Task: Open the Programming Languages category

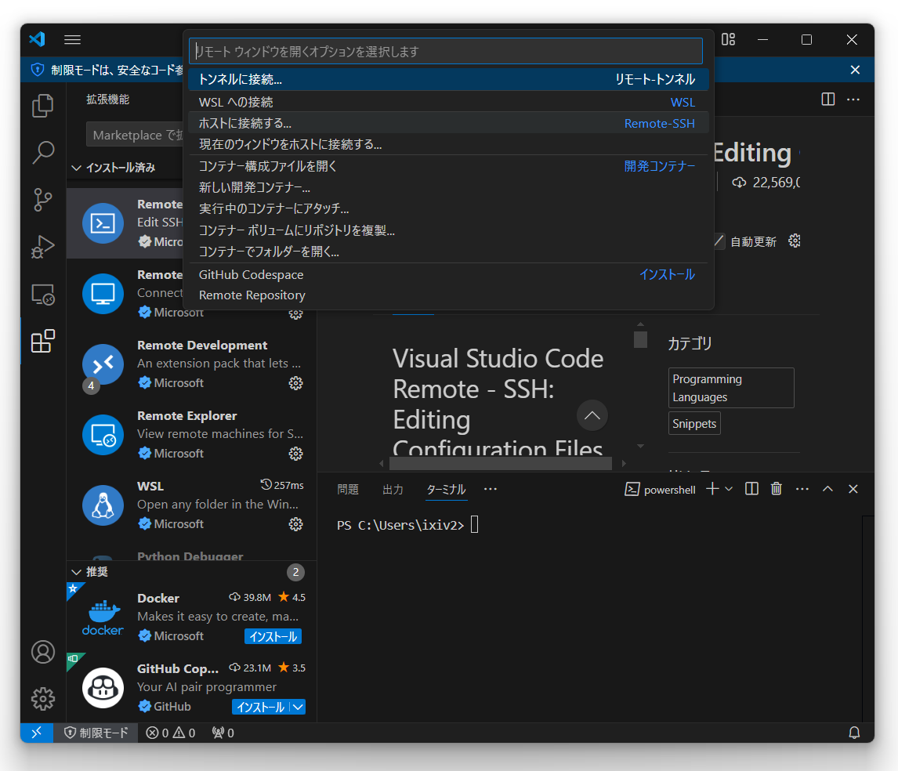Action: [731, 388]
